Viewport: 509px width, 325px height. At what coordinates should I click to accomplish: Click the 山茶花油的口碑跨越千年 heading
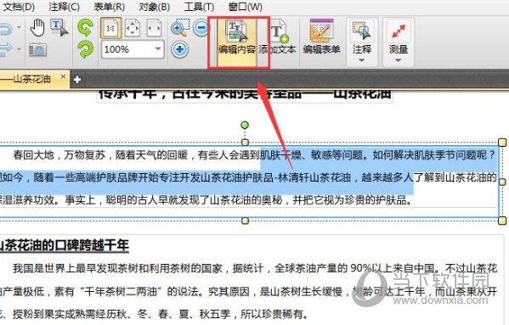[65, 245]
